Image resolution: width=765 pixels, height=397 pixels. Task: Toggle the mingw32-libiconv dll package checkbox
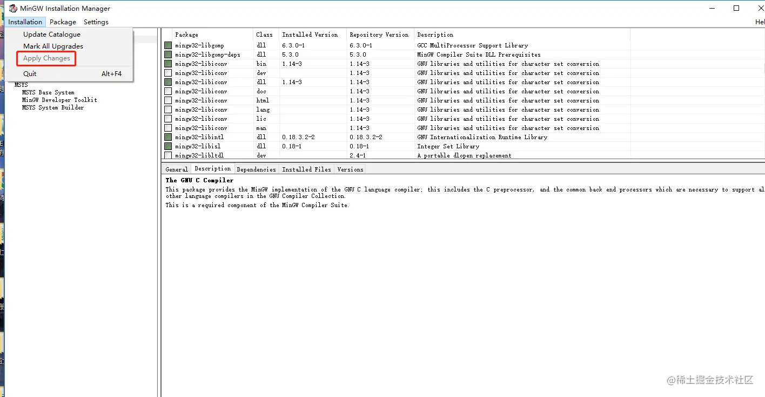pyautogui.click(x=168, y=82)
